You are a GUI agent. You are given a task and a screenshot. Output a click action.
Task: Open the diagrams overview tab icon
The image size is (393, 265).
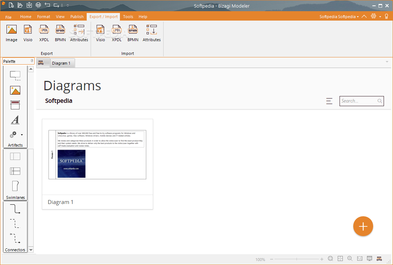[41, 63]
